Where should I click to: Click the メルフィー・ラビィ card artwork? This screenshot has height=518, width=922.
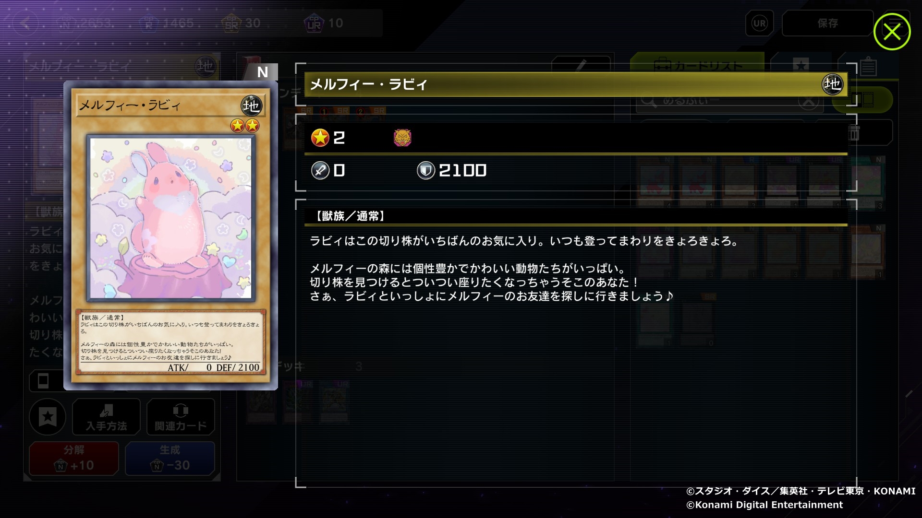point(171,218)
